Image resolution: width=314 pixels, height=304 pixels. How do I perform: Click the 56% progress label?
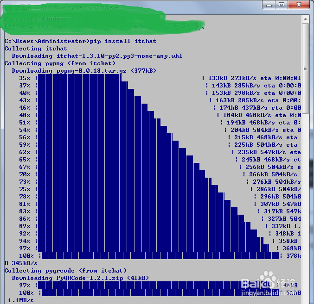tap(25, 137)
